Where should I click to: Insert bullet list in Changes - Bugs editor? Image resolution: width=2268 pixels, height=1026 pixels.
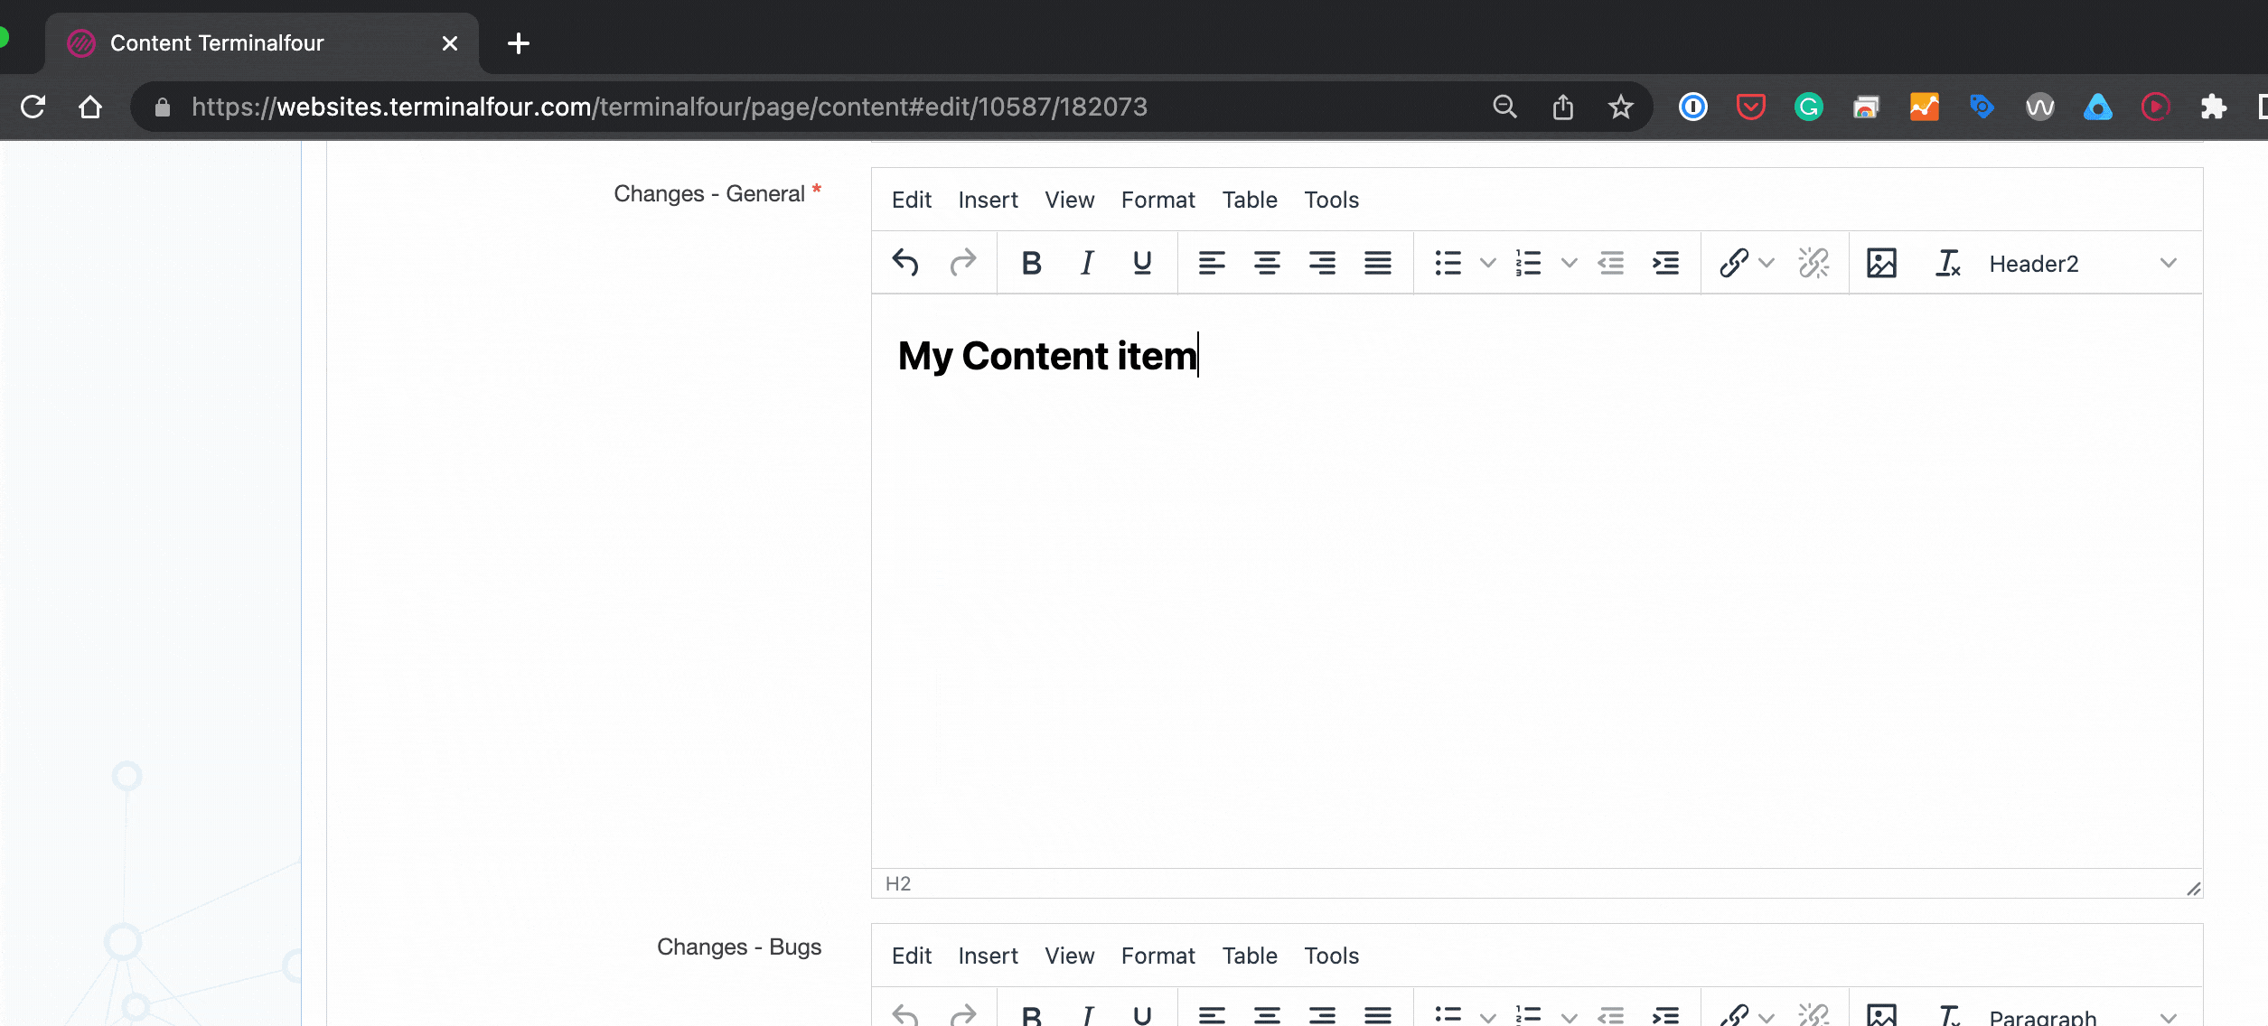(x=1448, y=1015)
